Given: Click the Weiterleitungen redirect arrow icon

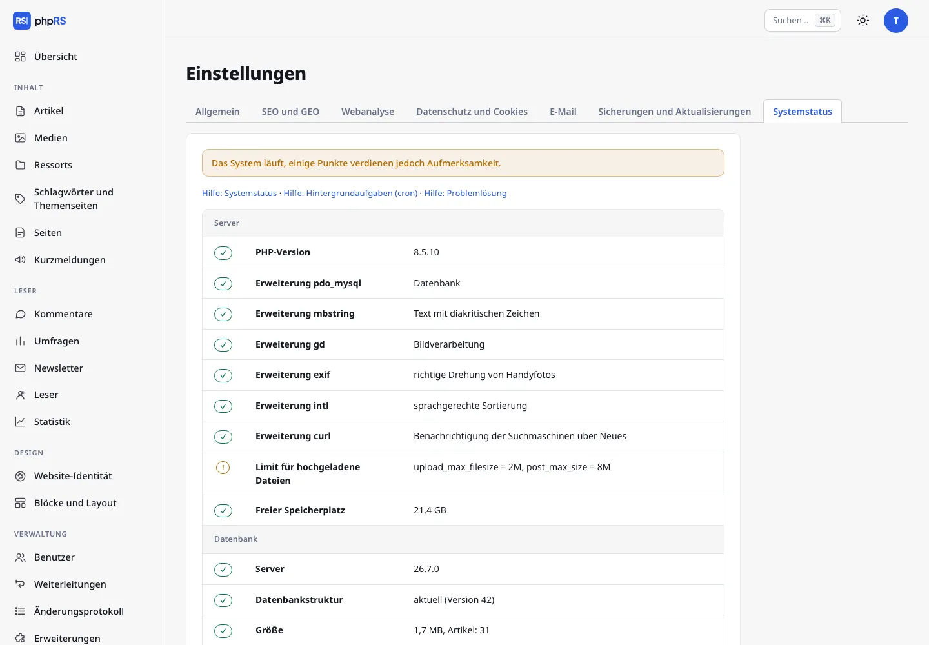Looking at the screenshot, I should pos(21,584).
